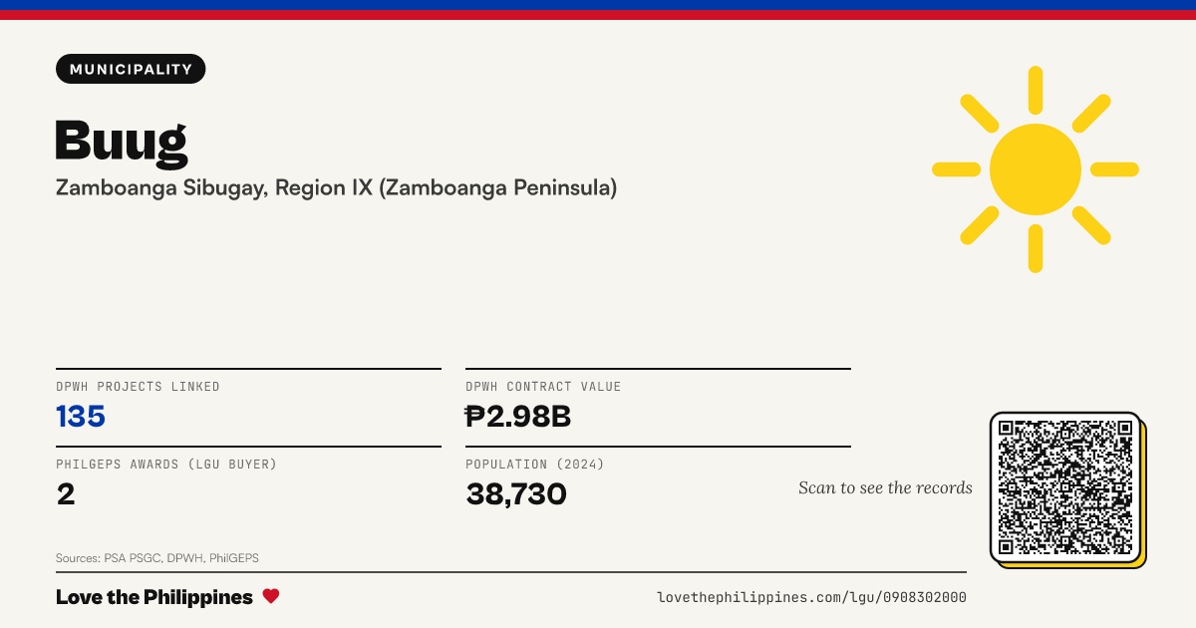Click the PhilGEPS awards count 2
Image resolution: width=1196 pixels, height=628 pixels.
pyautogui.click(x=66, y=493)
